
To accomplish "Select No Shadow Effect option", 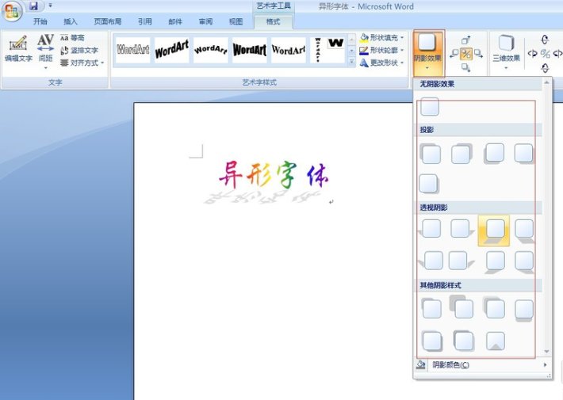I will (x=430, y=107).
